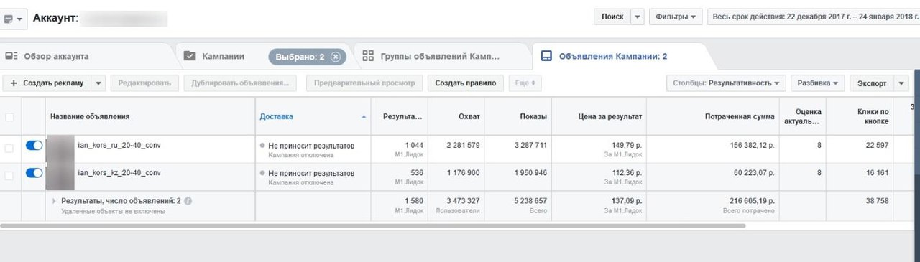Click the info icon beside results summary
Viewport: 920px width, 262px height.
click(x=188, y=201)
